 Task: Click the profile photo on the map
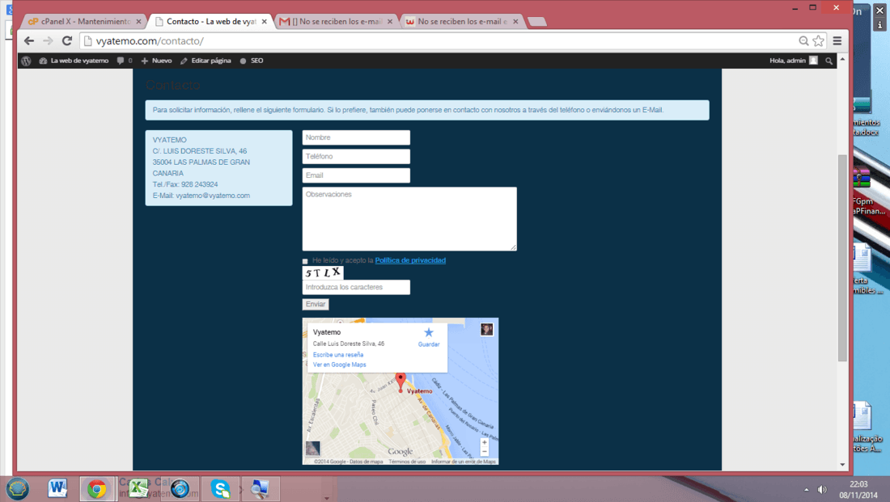[x=486, y=330]
